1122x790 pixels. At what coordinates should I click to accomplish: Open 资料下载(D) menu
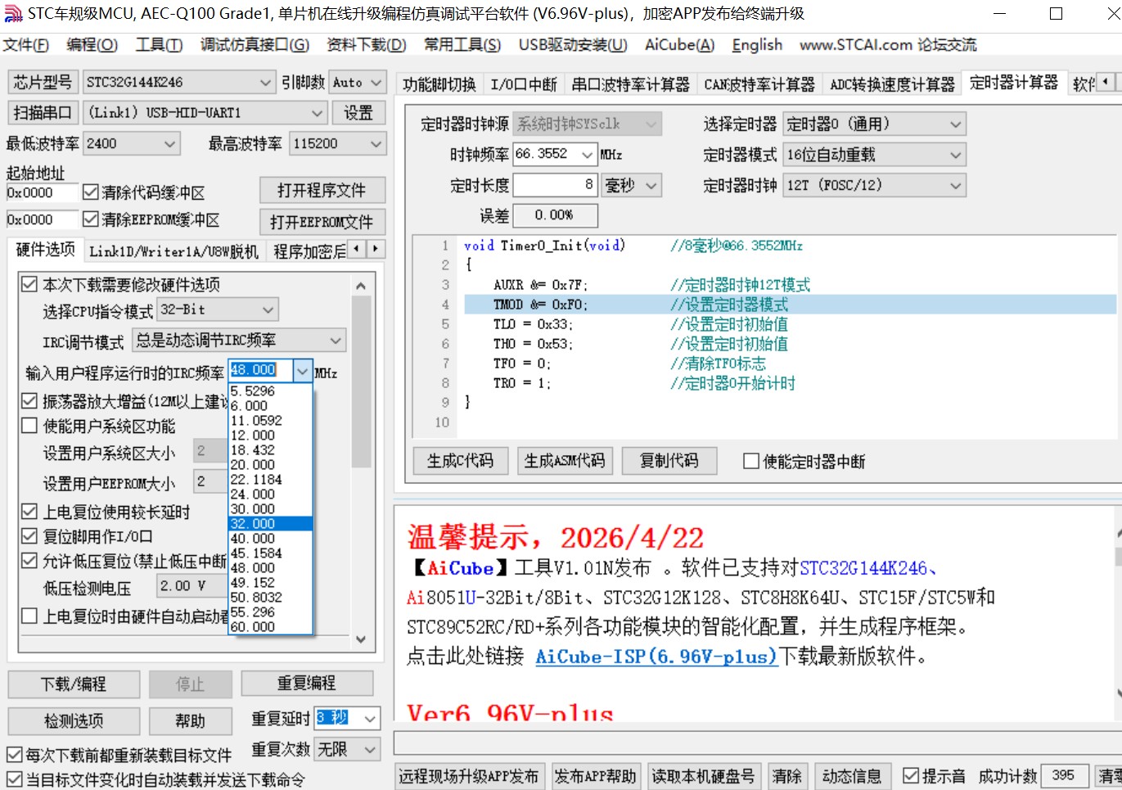tap(366, 44)
